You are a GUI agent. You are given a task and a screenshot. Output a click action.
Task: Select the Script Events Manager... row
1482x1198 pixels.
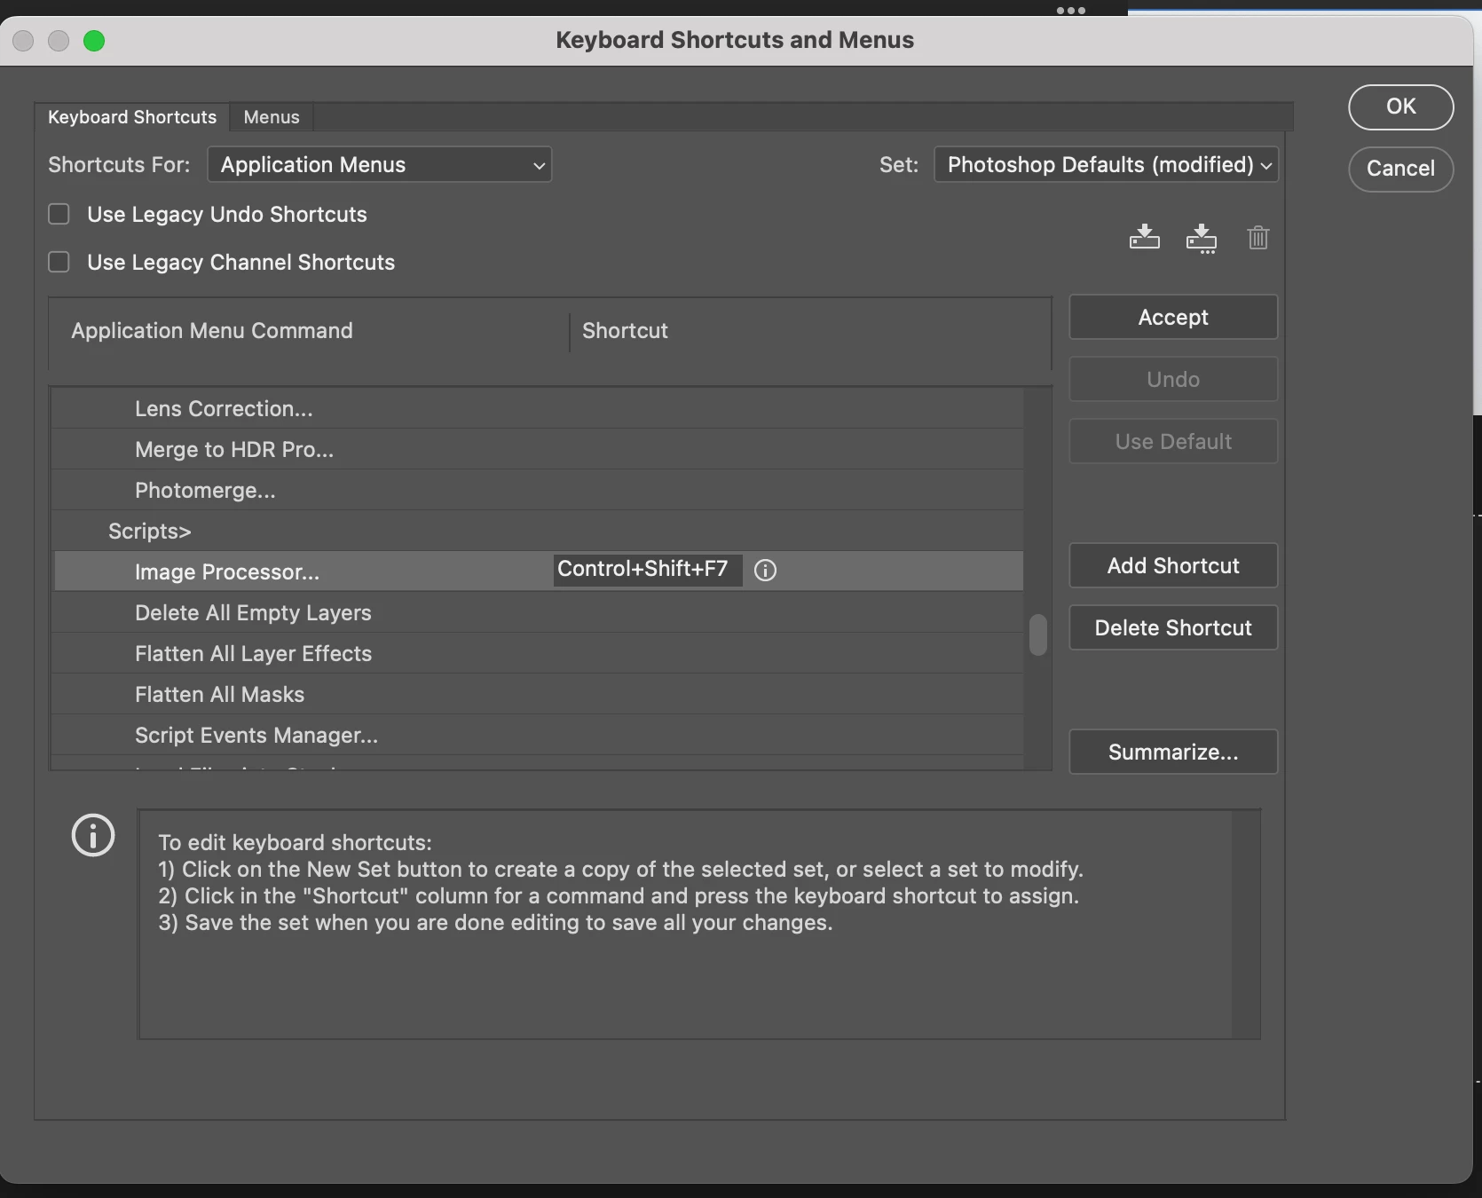point(538,736)
